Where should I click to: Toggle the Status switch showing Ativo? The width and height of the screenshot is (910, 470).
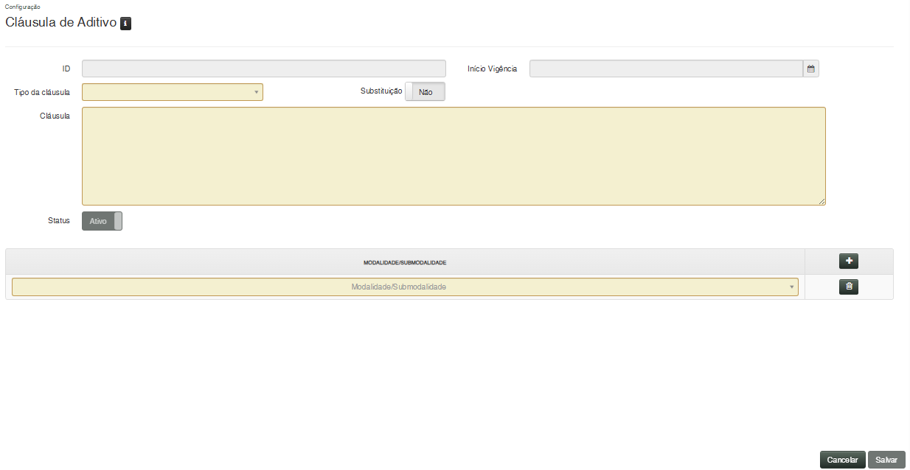tap(102, 221)
